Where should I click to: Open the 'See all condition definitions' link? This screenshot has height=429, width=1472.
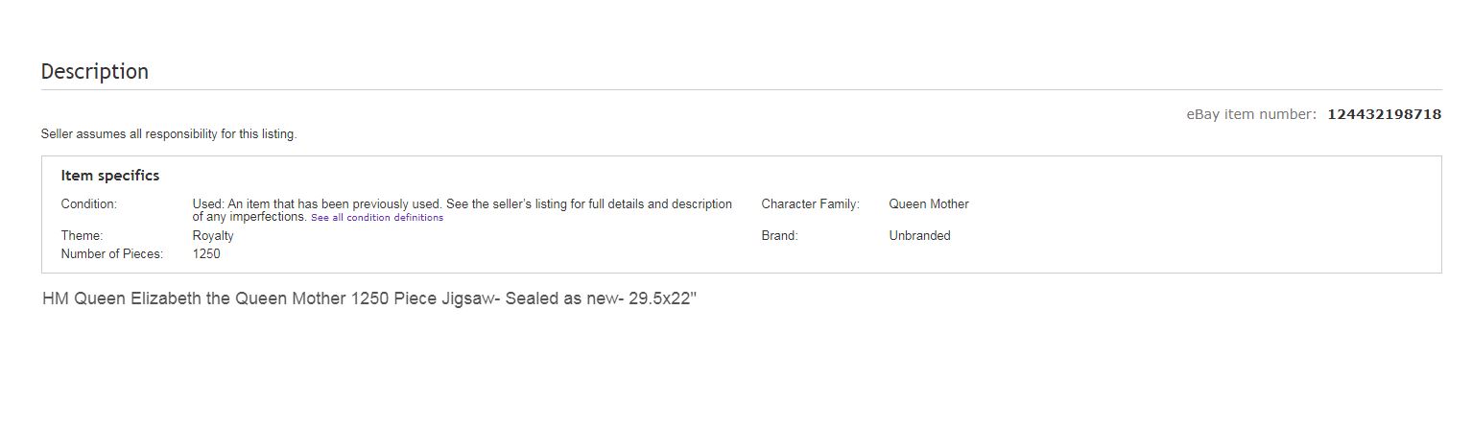(377, 218)
